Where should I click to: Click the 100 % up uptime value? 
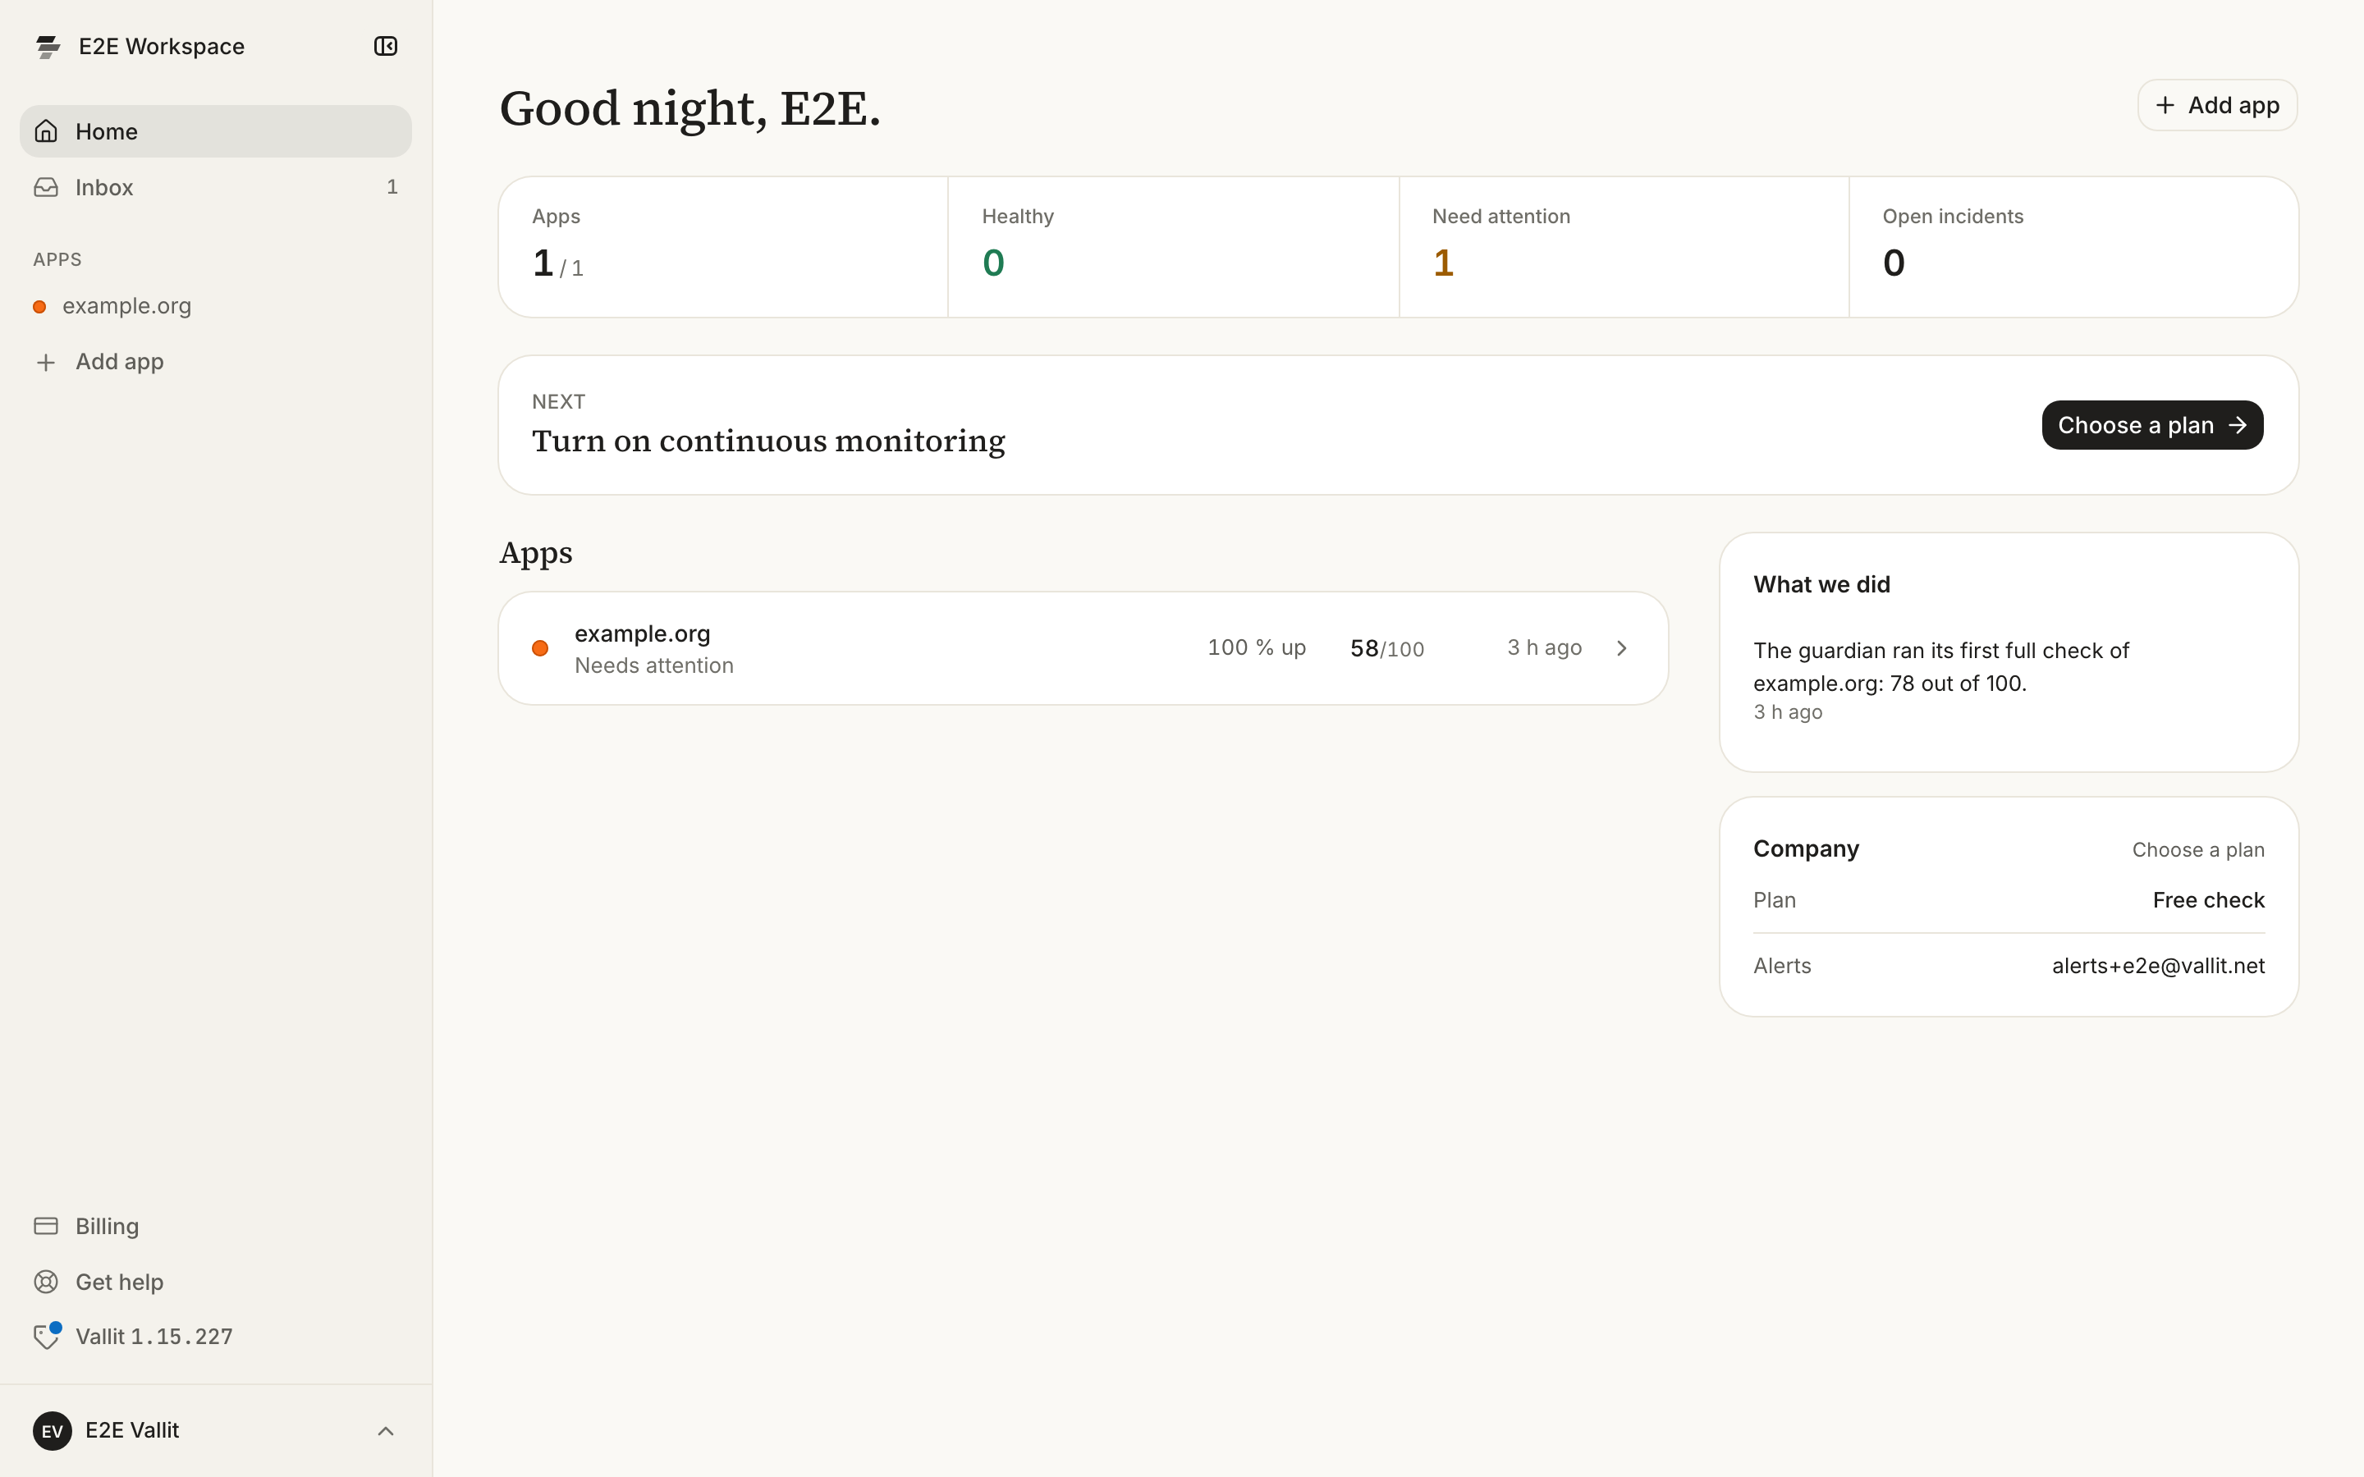(1256, 647)
